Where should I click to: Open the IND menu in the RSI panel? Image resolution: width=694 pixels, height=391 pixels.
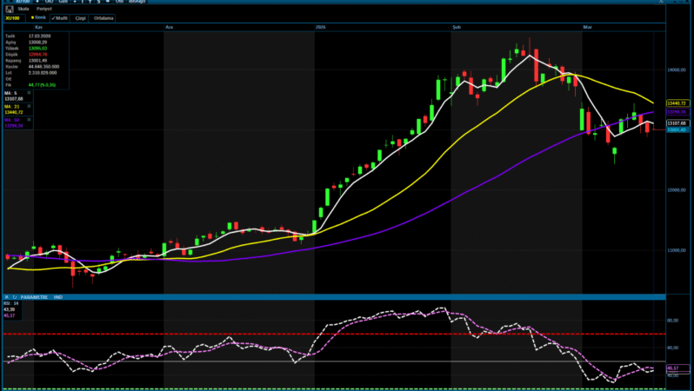(57, 297)
